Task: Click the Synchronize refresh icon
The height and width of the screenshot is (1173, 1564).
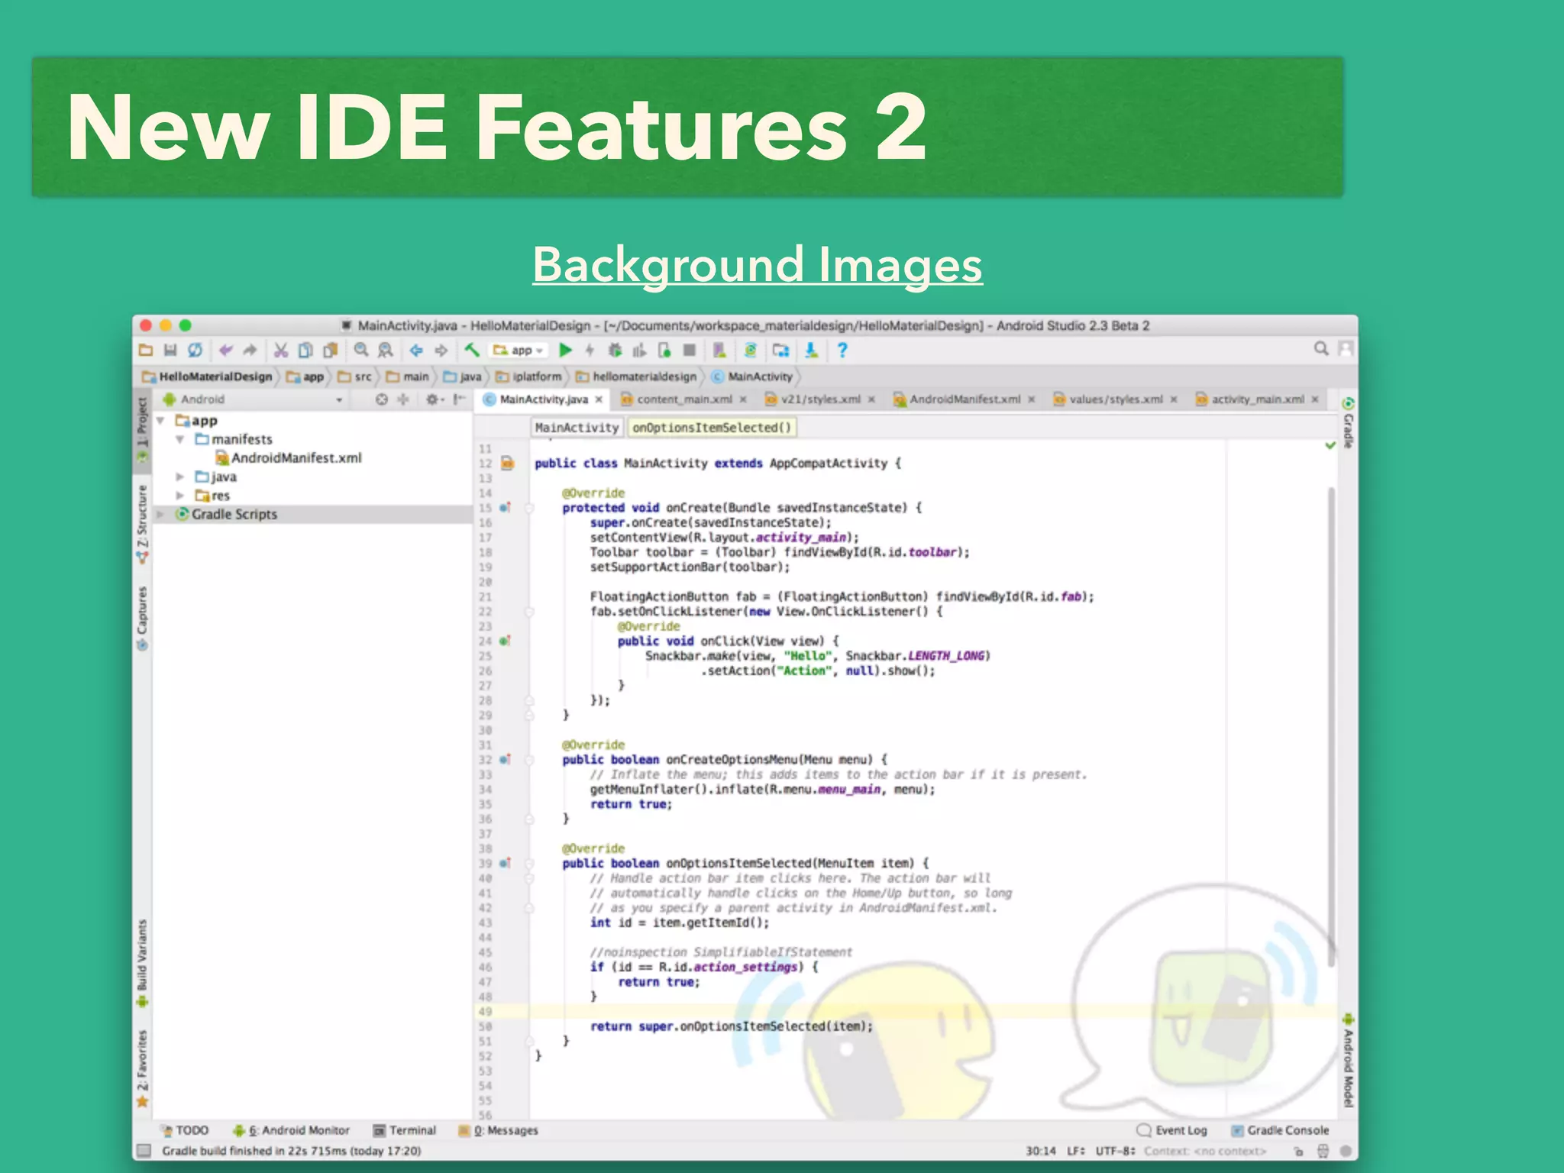Action: (x=195, y=351)
